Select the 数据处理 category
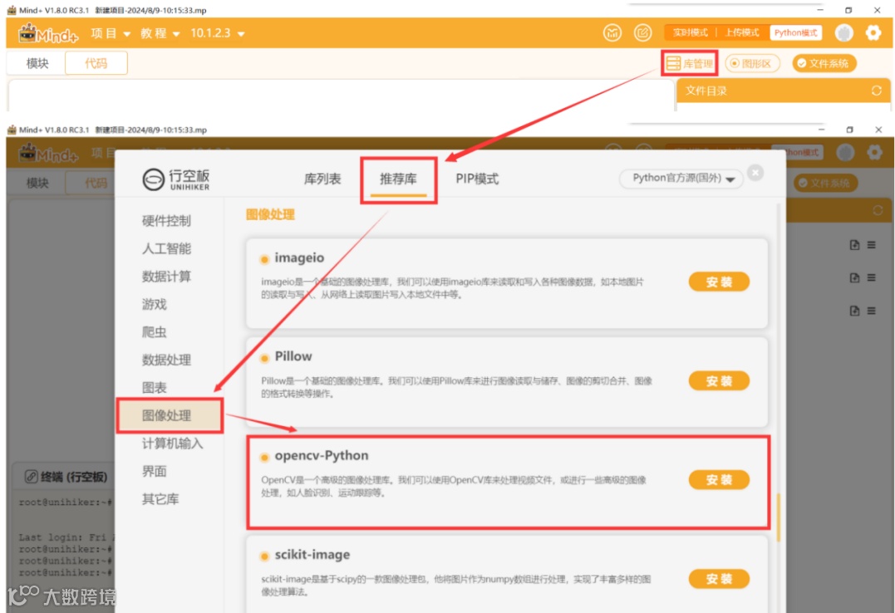The width and height of the screenshot is (895, 613). 166,360
